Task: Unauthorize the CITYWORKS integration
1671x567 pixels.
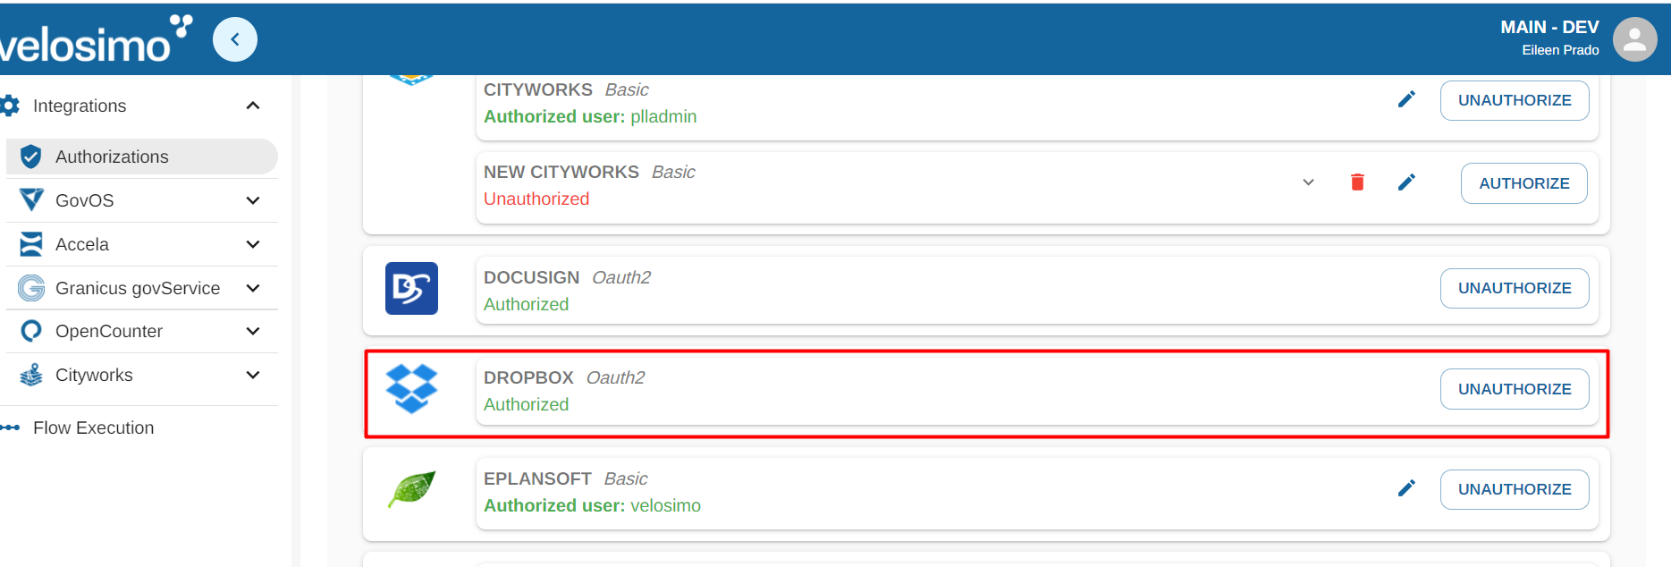Action: tap(1515, 100)
